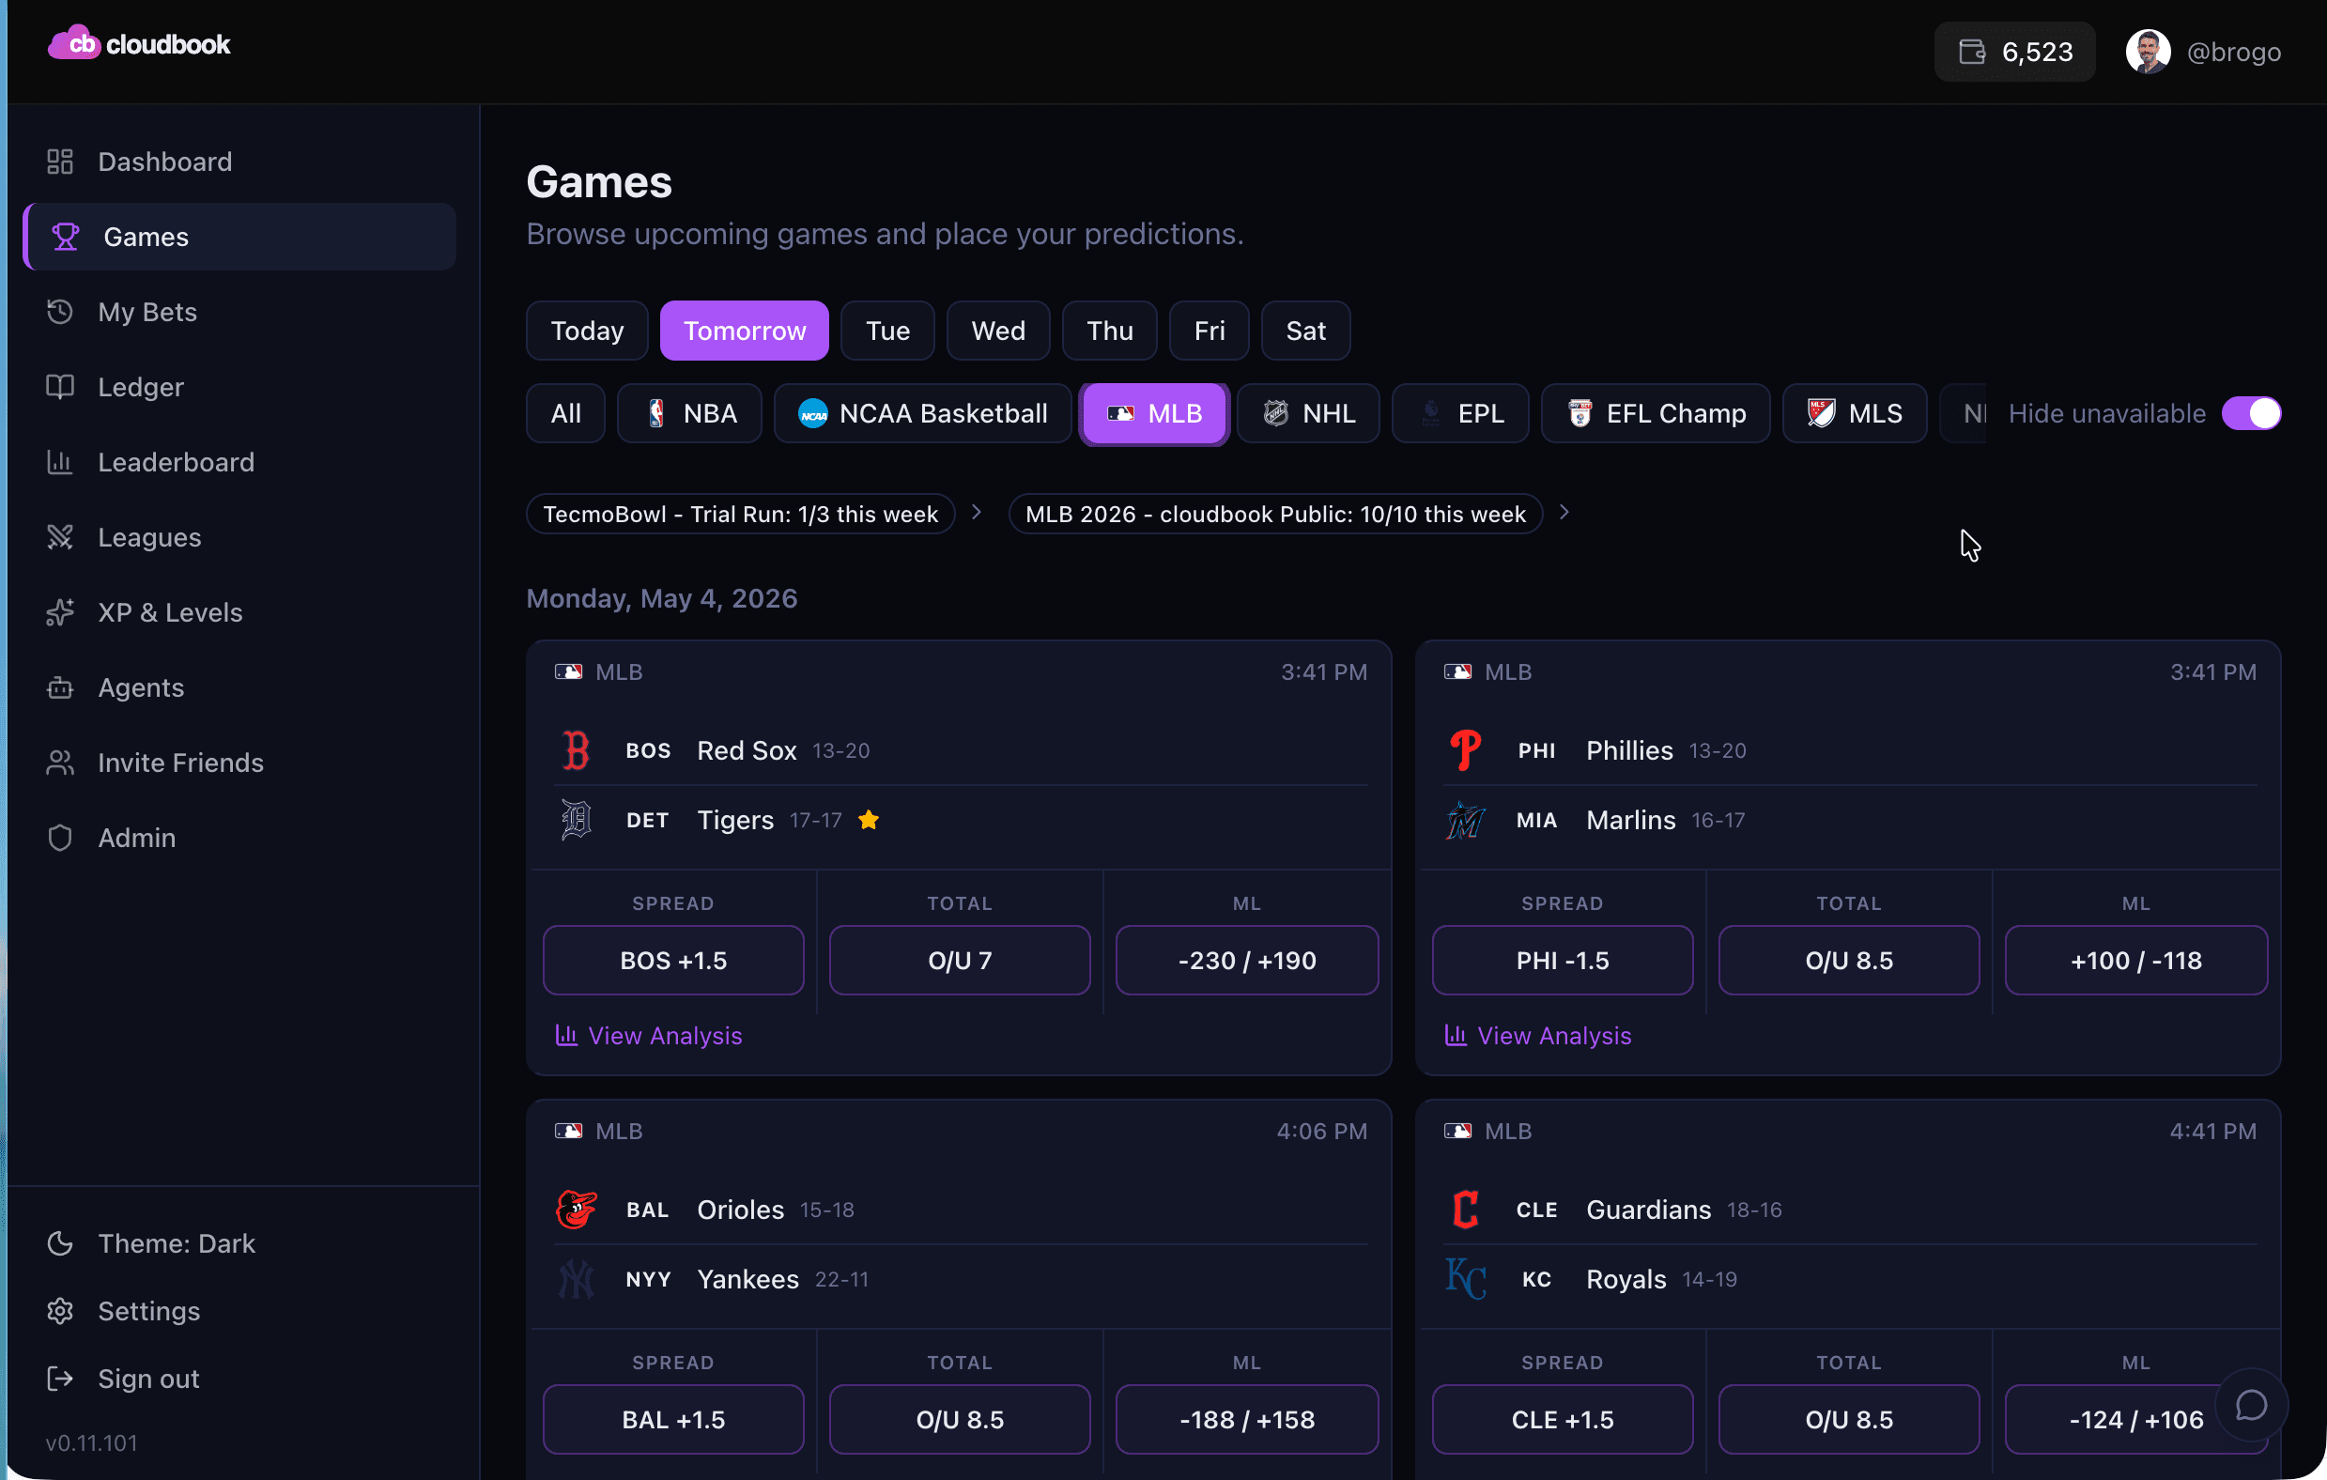Expand chevron after MLB 2026 chip
This screenshot has width=2327, height=1480.
[x=1564, y=513]
